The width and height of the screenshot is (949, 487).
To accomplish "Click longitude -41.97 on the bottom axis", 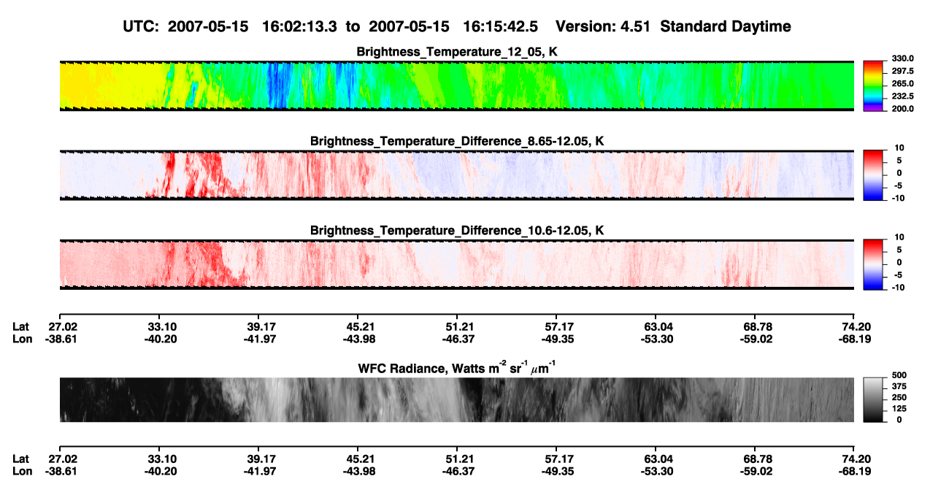I will coord(258,472).
